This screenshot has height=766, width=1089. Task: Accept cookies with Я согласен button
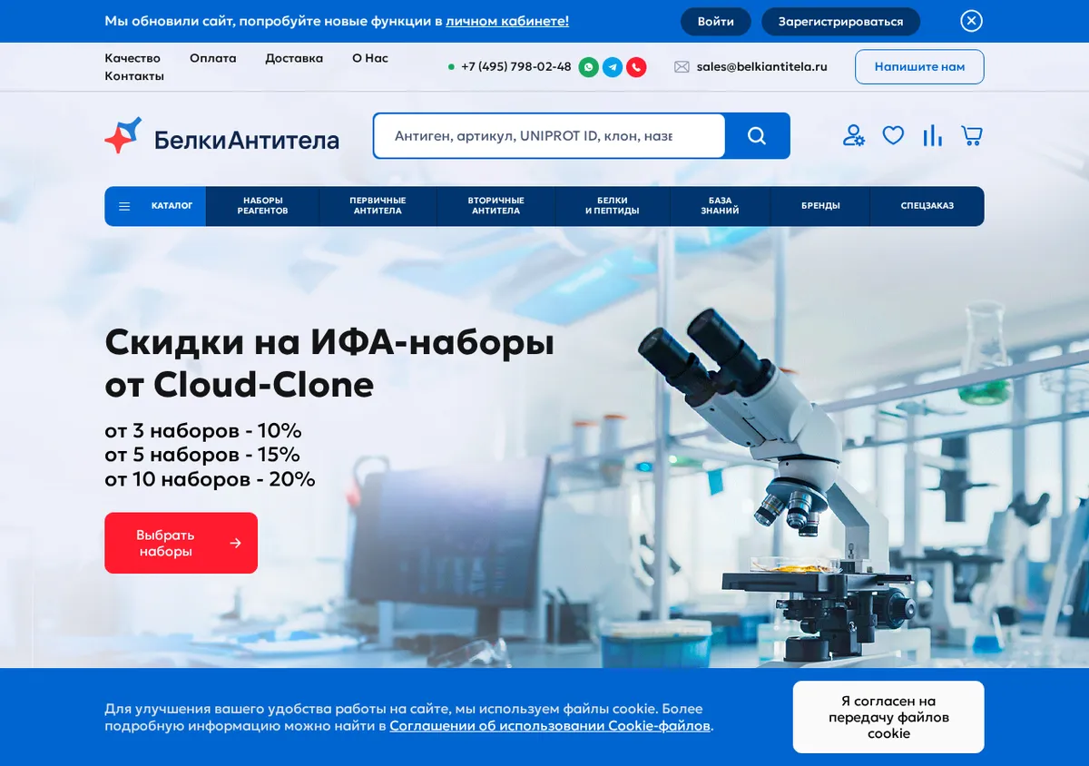click(x=888, y=717)
